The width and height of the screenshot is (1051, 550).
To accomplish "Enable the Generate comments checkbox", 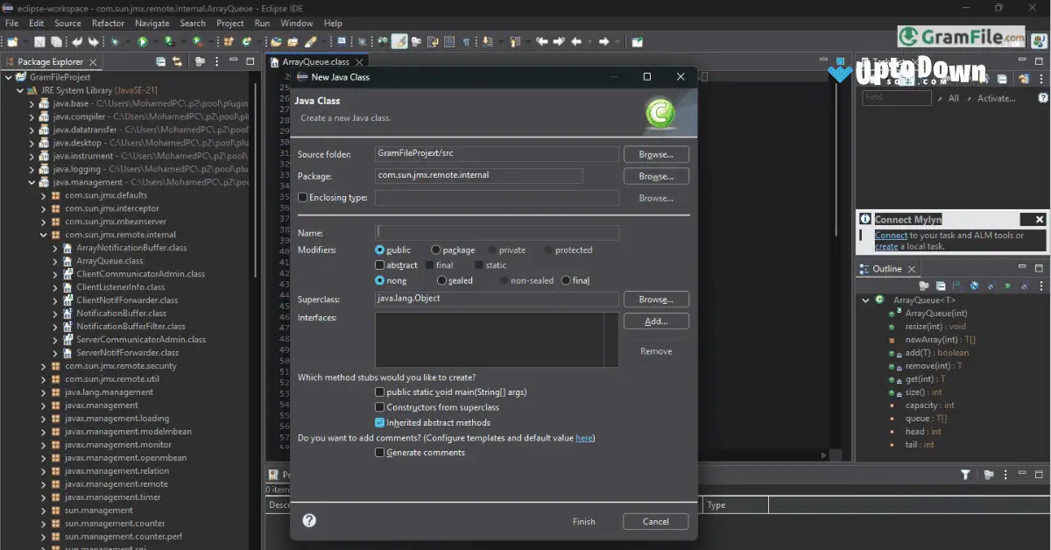I will click(380, 452).
